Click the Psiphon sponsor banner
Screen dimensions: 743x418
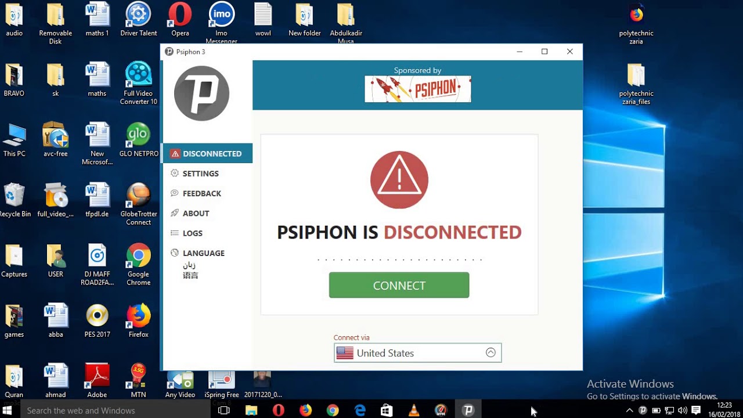click(418, 89)
